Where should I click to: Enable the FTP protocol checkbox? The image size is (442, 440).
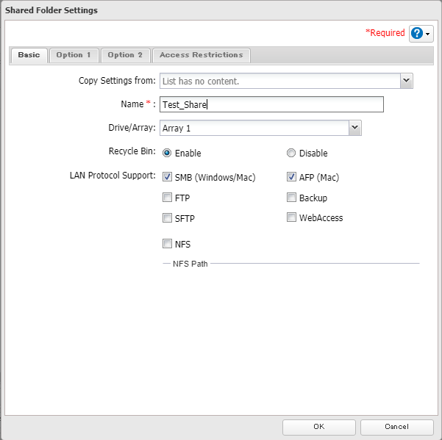167,198
